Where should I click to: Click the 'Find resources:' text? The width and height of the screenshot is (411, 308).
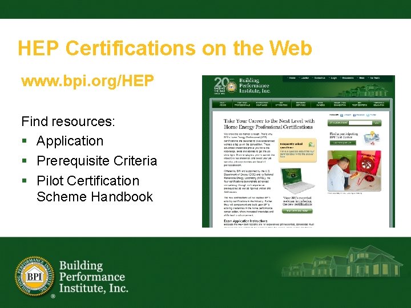pyautogui.click(x=68, y=121)
